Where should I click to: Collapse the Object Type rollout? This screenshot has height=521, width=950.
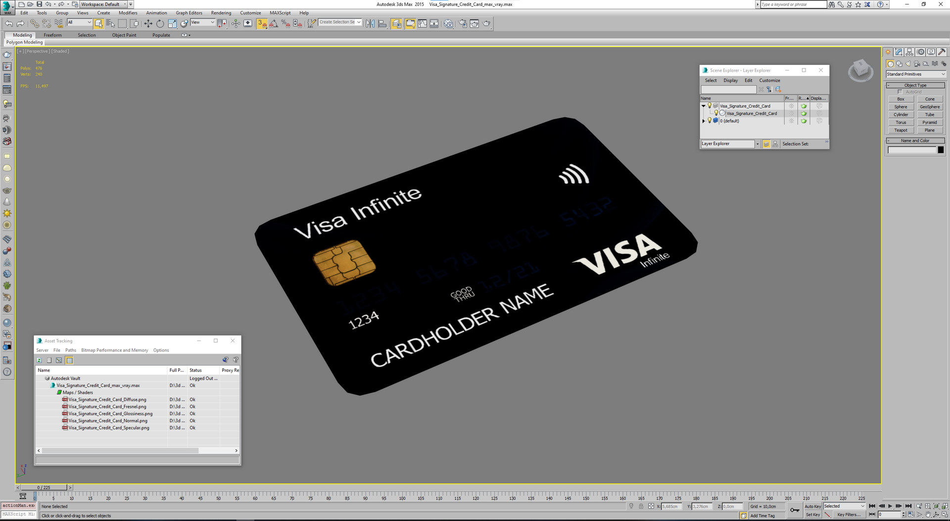coord(915,85)
